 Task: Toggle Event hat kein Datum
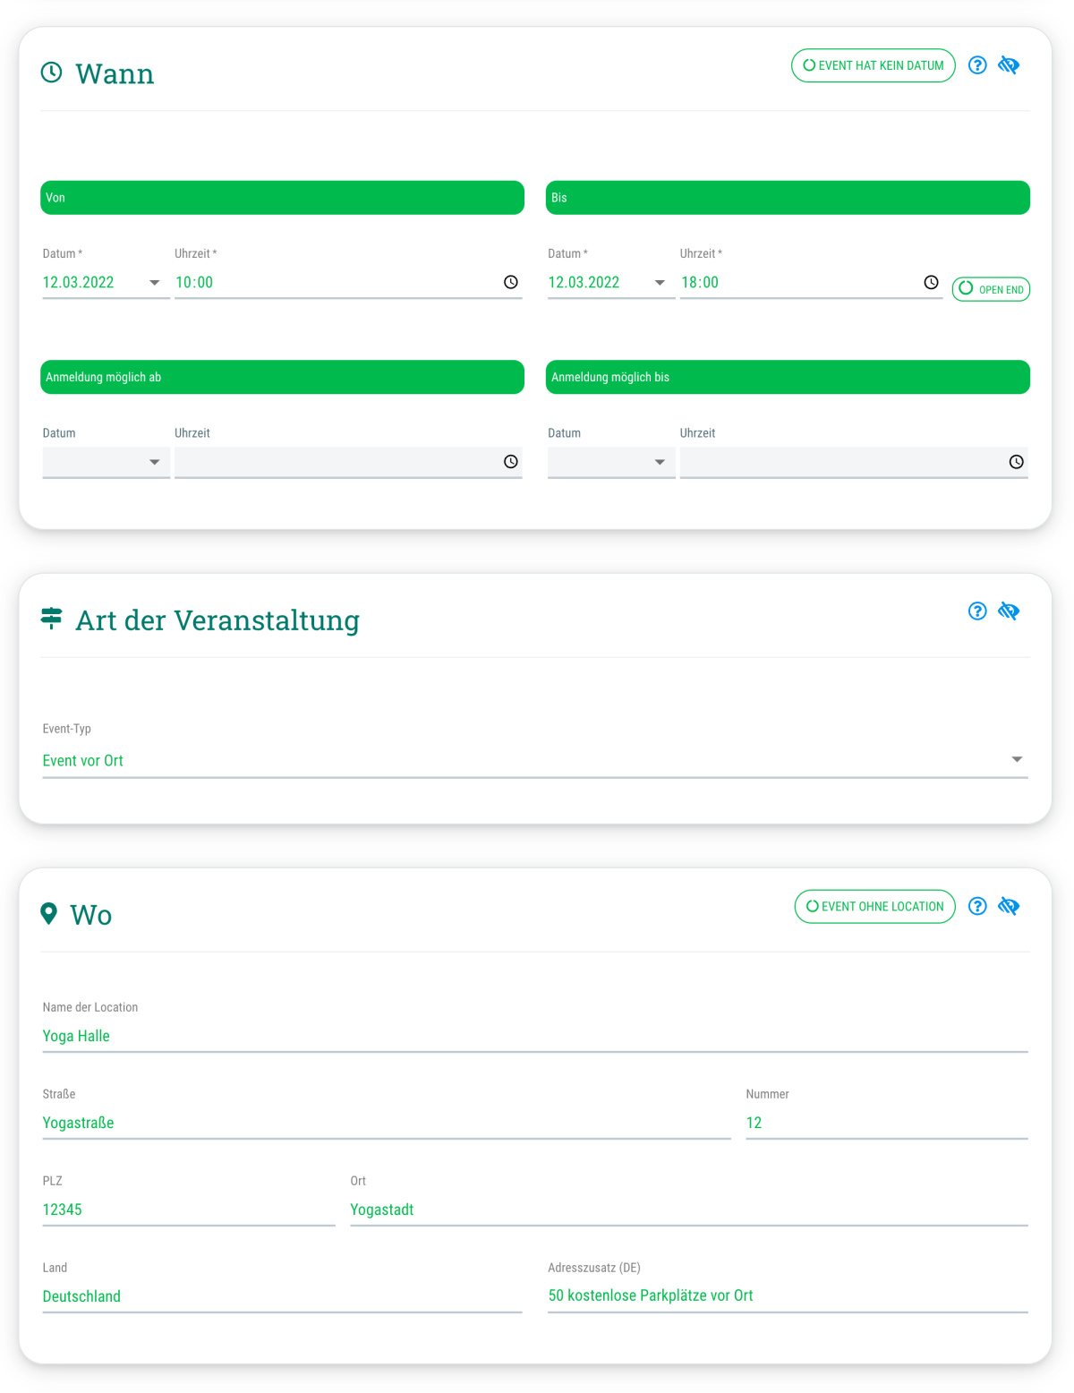(873, 65)
